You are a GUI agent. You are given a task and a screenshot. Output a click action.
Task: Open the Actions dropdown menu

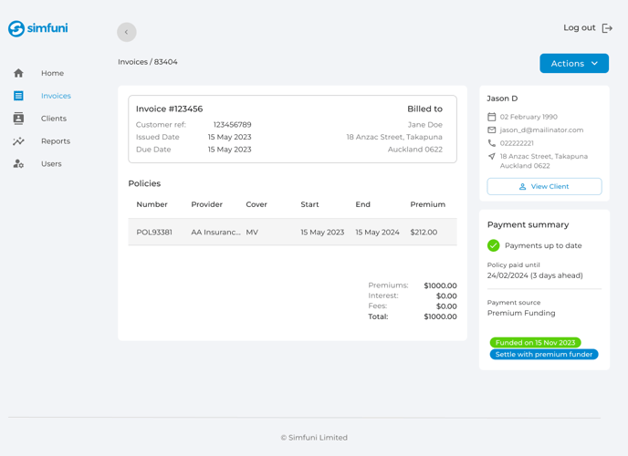[573, 63]
